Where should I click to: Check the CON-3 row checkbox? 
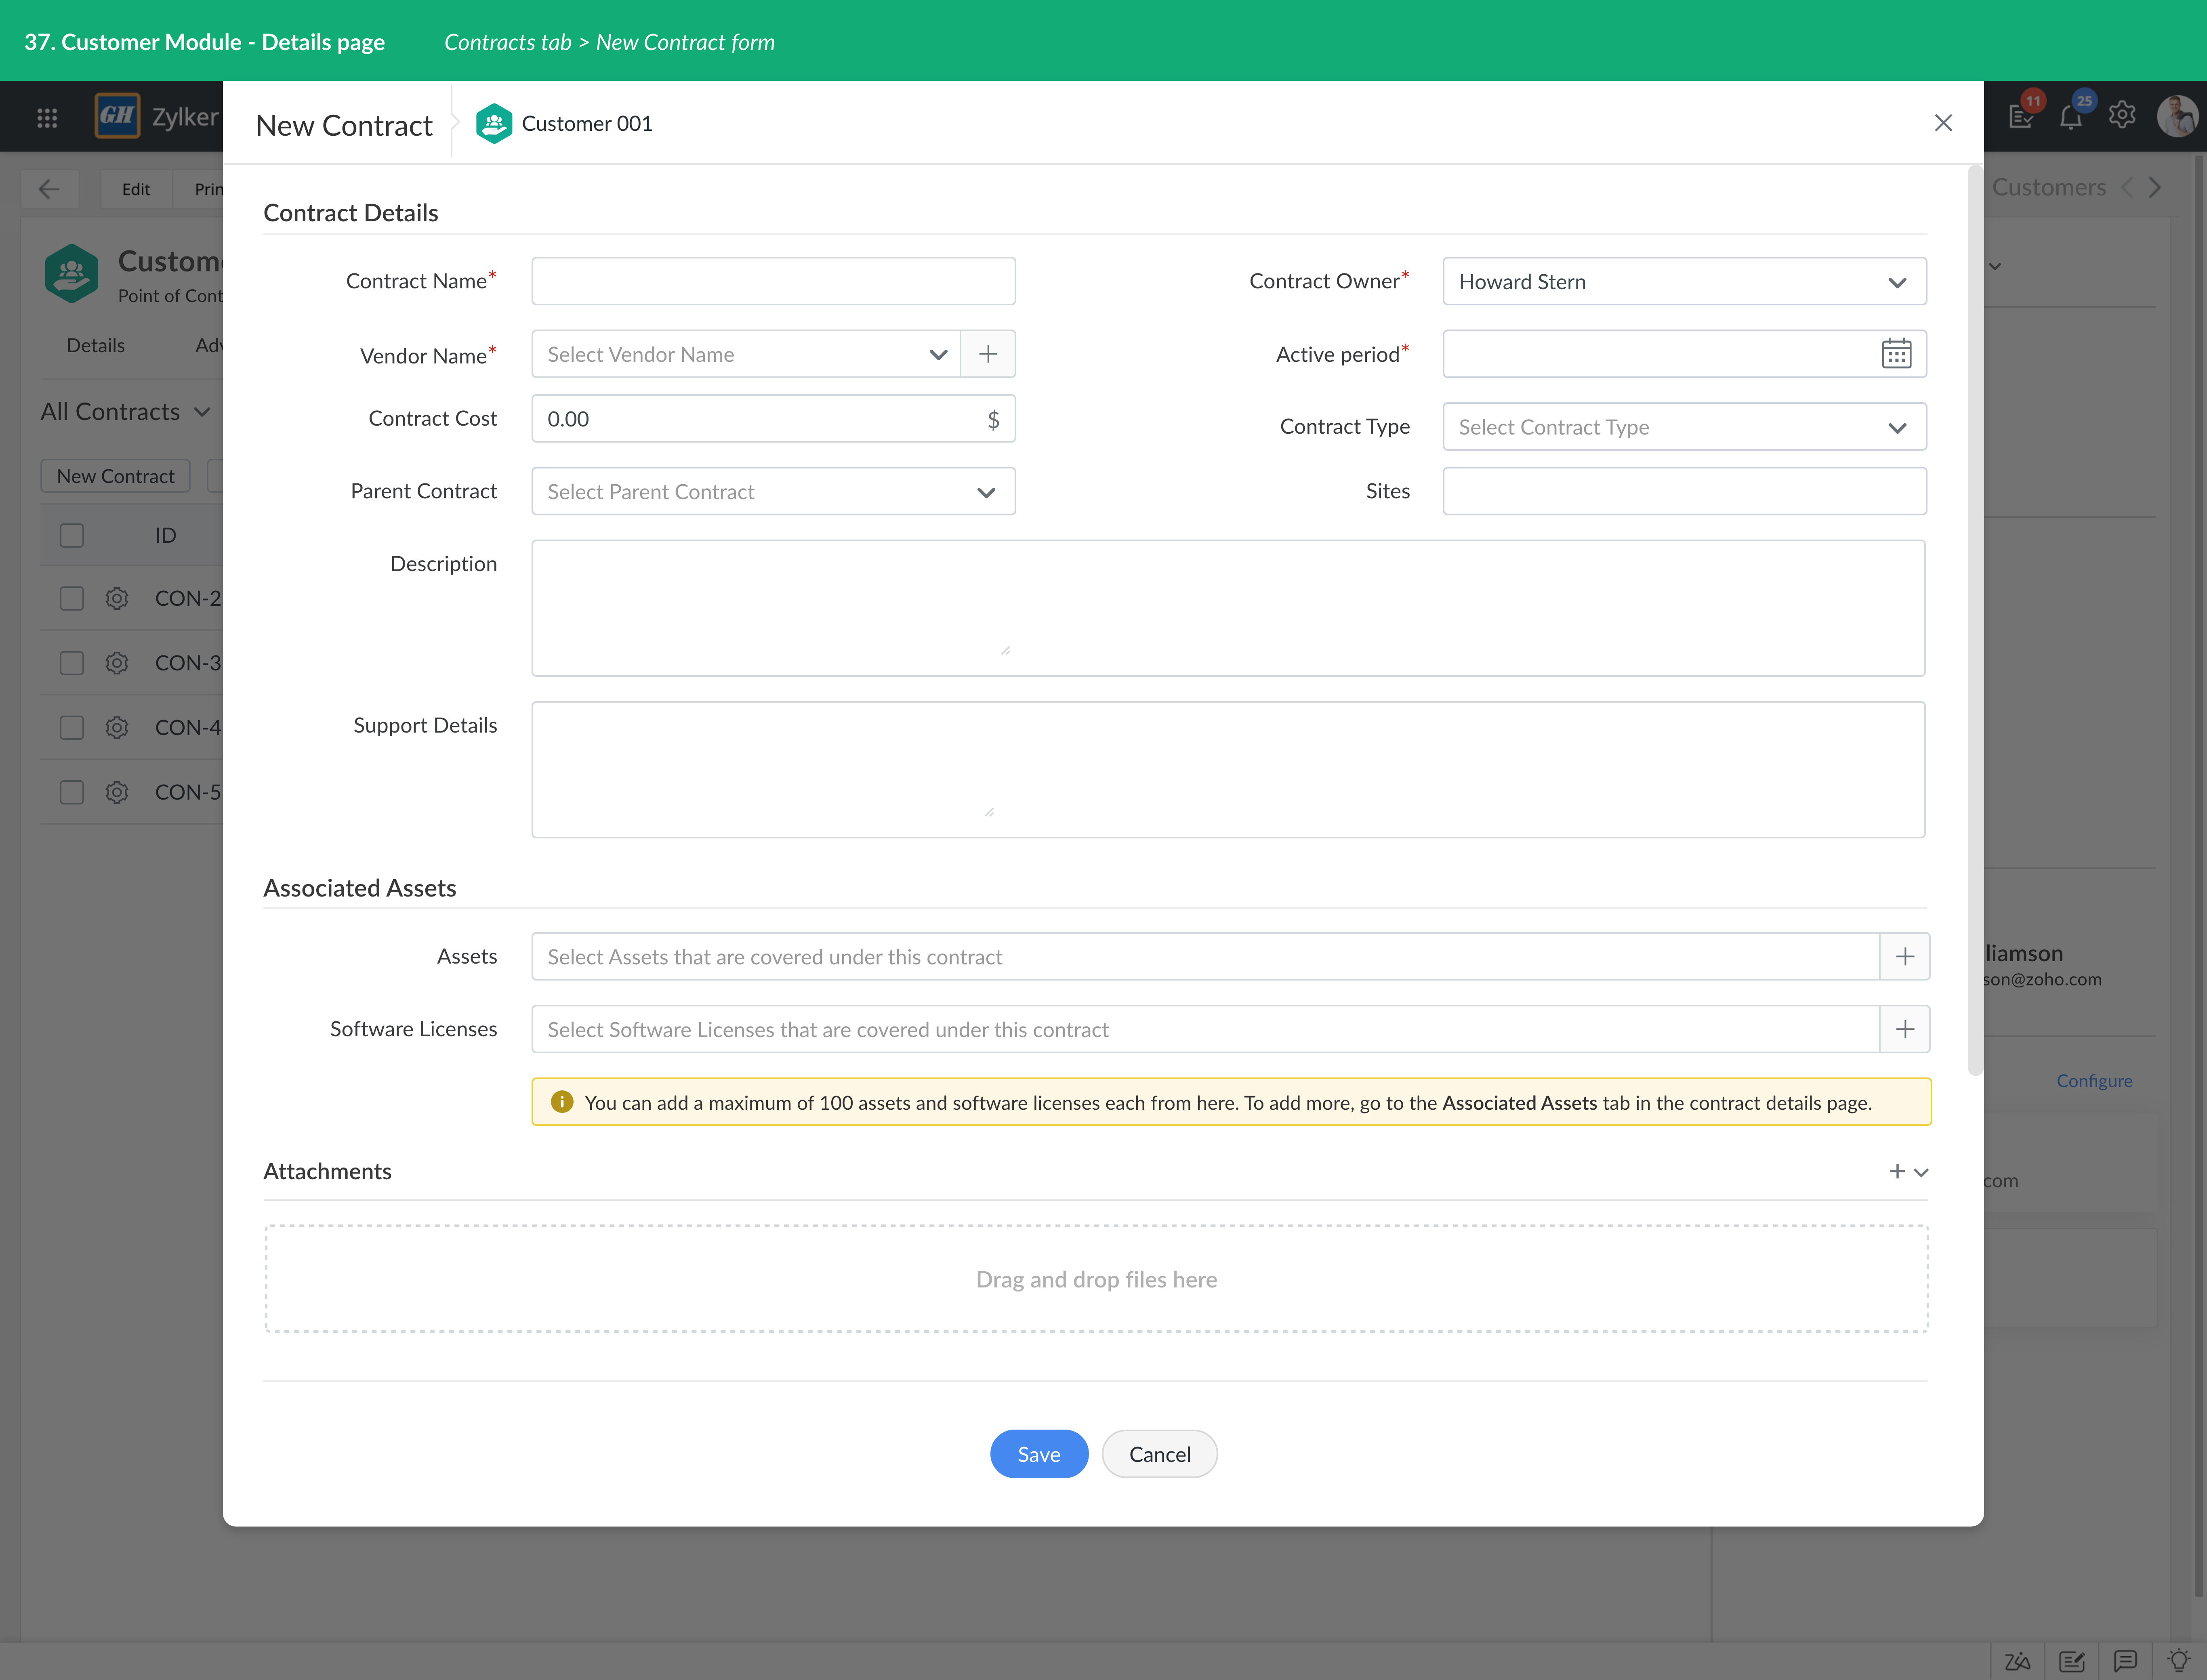click(x=72, y=663)
